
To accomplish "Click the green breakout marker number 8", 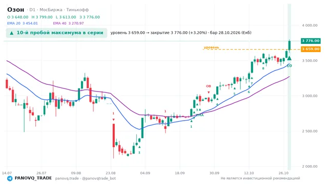I will (263, 68).
